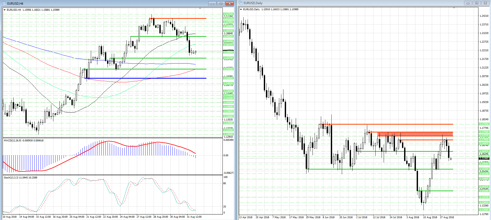Close the EURUSD,H4 chart window
Image resolution: width=491 pixels, height=220 pixels.
pyautogui.click(x=230, y=3)
